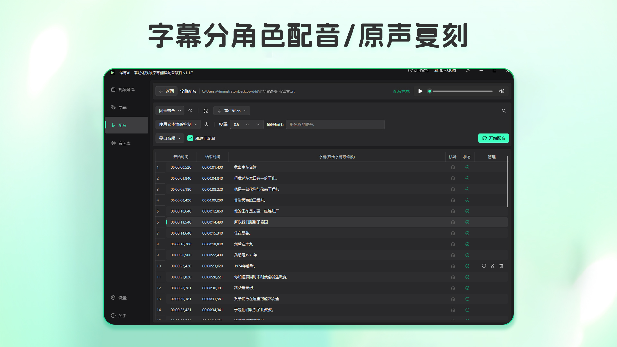Viewport: 617px width, 347px height.
Task: Preview audio for row 6 所以我们搬到了泰国
Action: click(x=453, y=222)
